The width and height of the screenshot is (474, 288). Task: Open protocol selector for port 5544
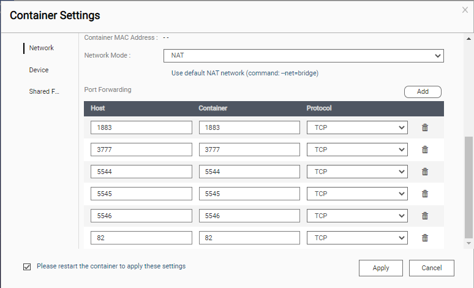[357, 172]
